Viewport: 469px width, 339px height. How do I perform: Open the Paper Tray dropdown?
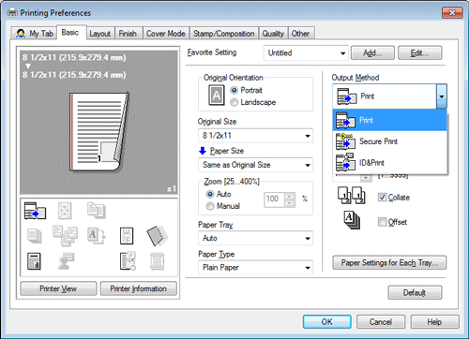(x=255, y=238)
